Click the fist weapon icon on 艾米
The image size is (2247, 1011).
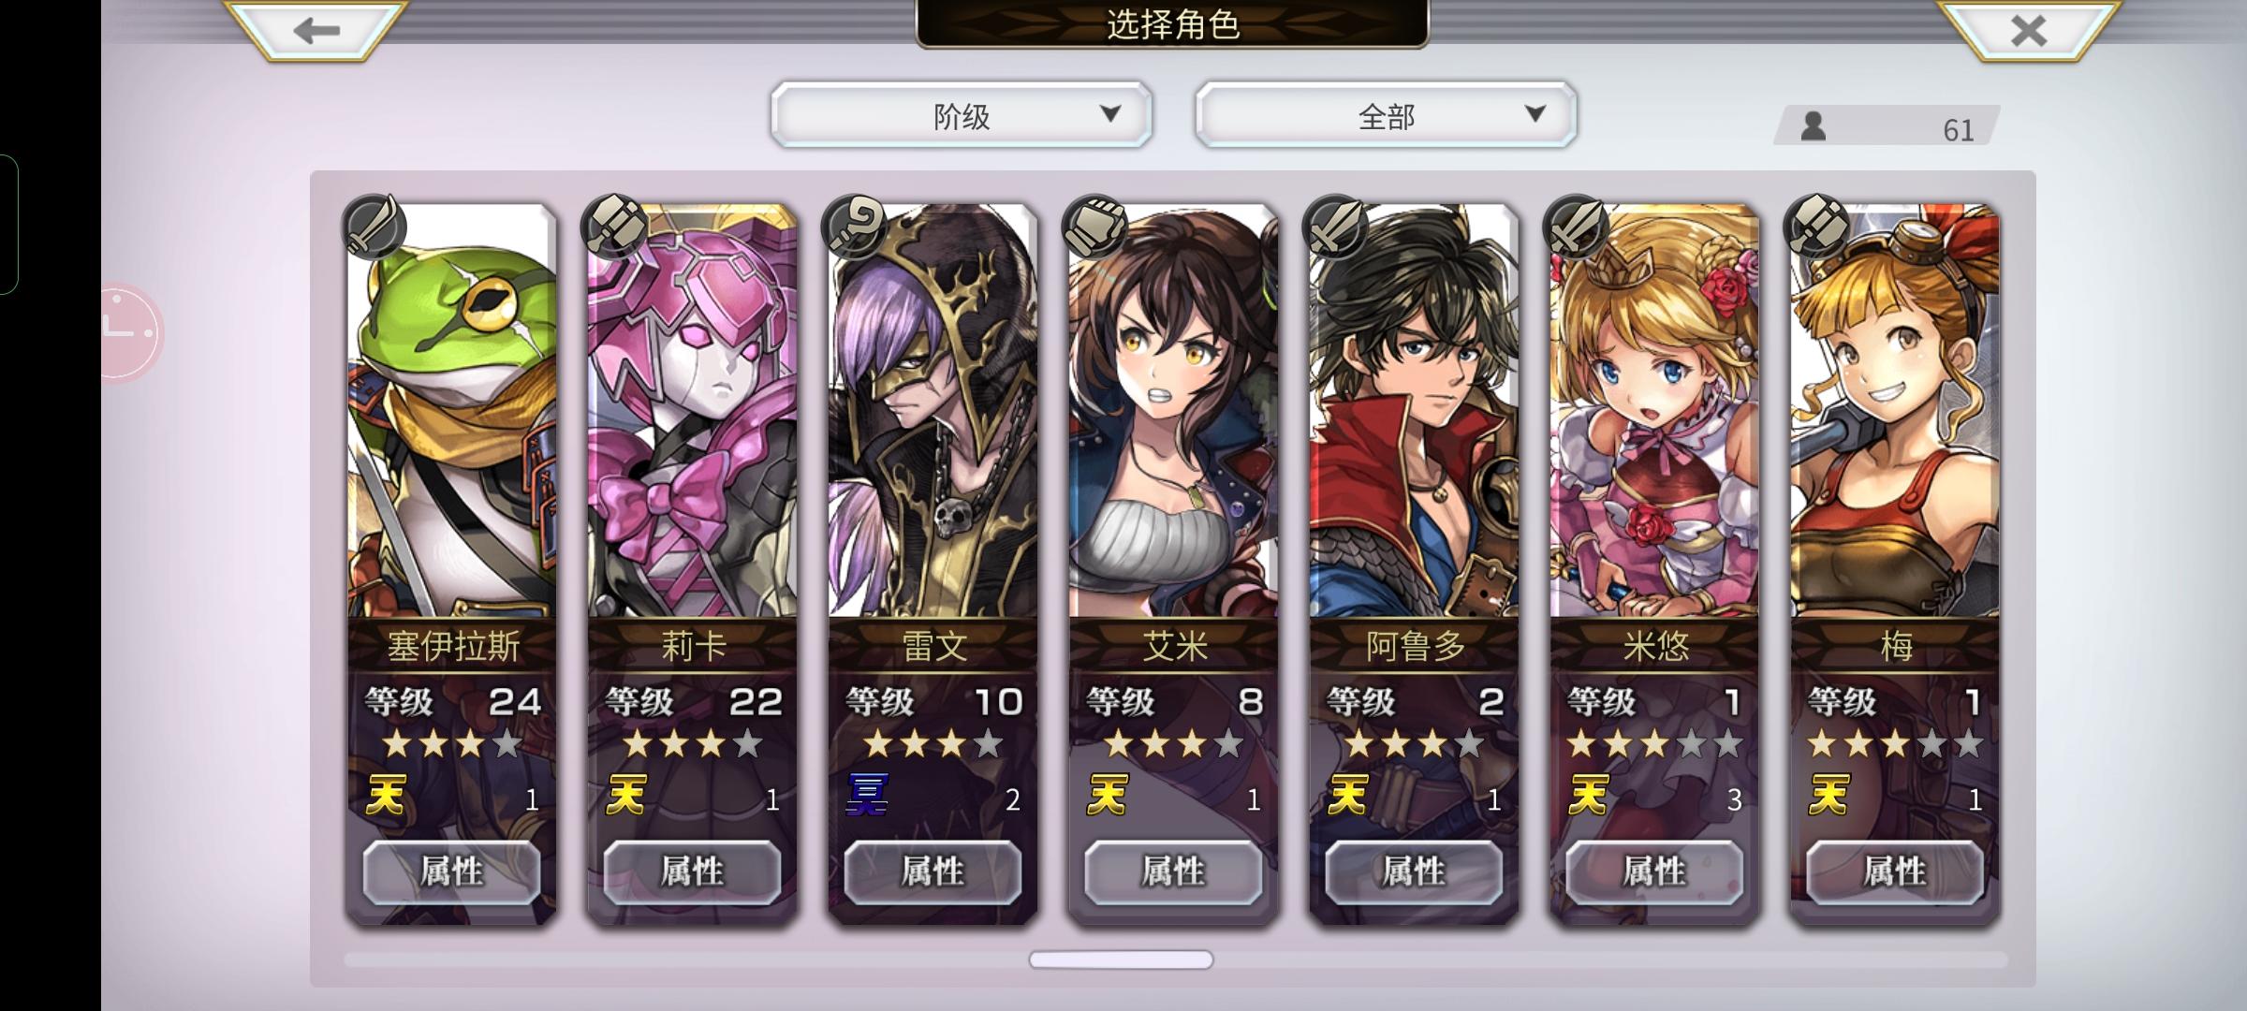(1095, 227)
